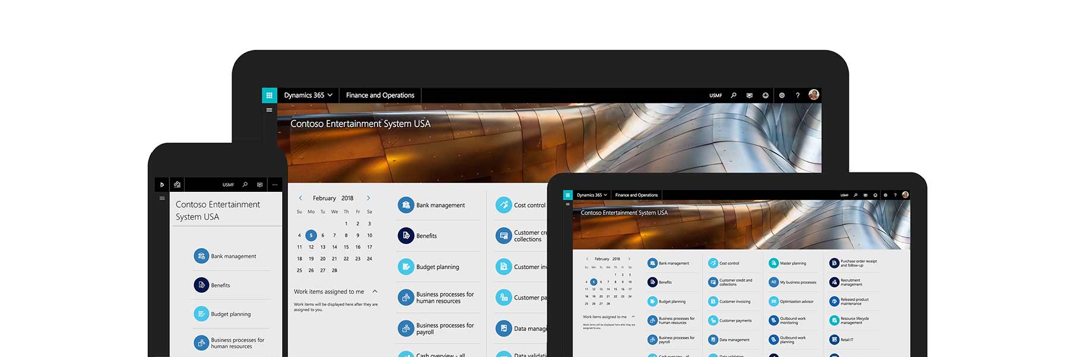The height and width of the screenshot is (357, 1075).
Task: Open Retail IT on small tablet
Action: (x=842, y=340)
